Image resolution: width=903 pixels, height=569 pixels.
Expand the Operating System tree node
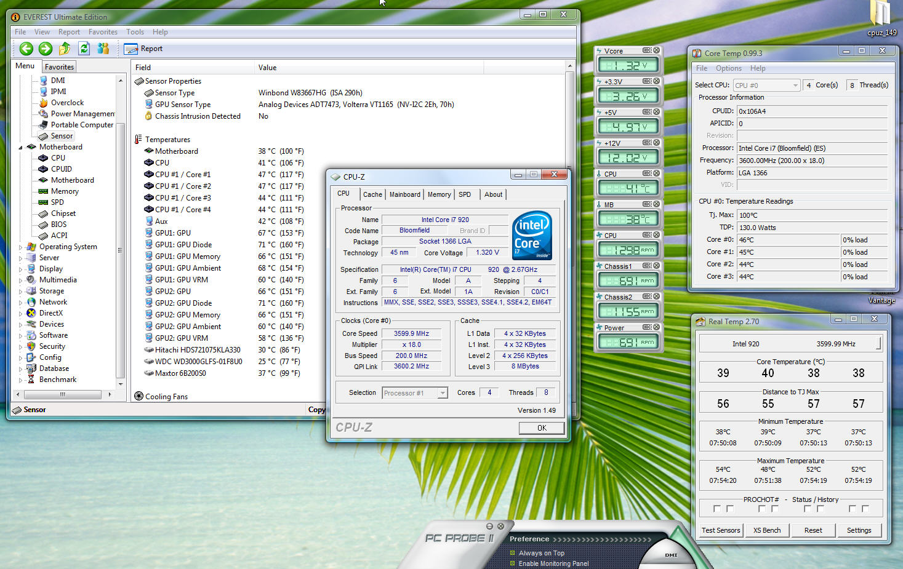[x=20, y=247]
